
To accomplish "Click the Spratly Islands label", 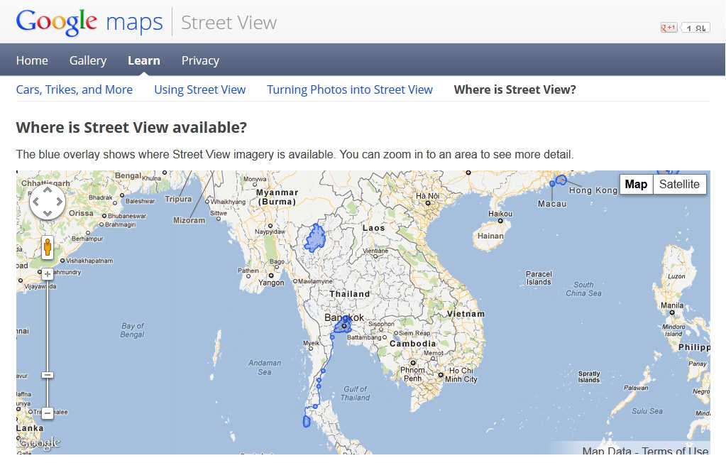I will coord(589,377).
